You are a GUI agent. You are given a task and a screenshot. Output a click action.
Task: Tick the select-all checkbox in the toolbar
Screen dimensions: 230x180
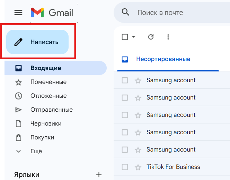(125, 37)
